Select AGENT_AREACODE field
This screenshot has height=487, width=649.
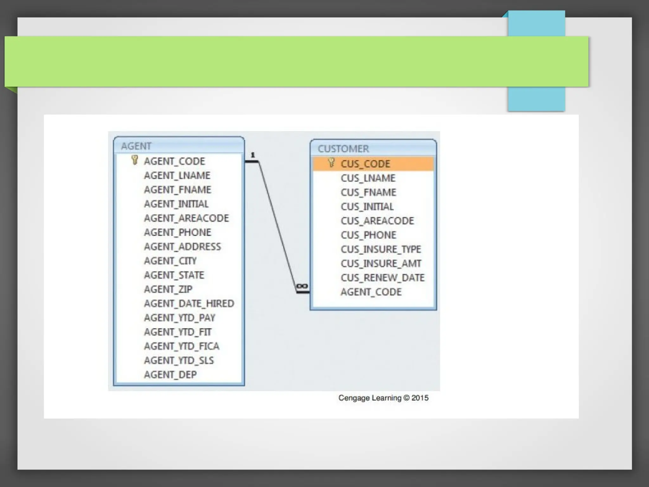pyautogui.click(x=186, y=218)
